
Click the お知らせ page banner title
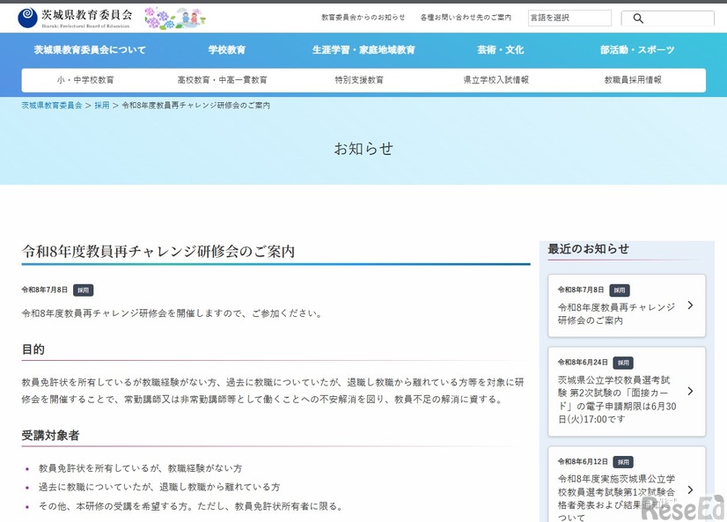[x=363, y=149]
